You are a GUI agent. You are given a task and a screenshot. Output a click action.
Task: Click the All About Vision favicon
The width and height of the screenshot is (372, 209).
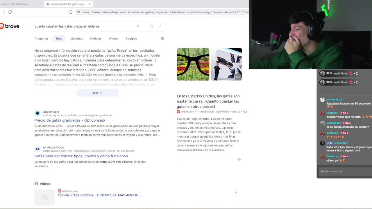(x=37, y=149)
